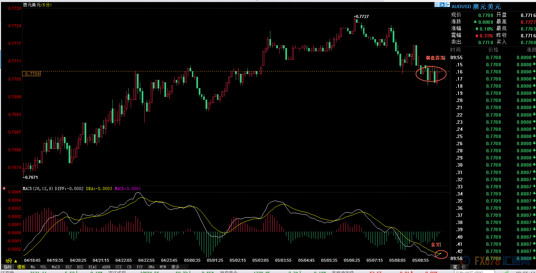Viewport: 536px width, 273px height.
Task: Click the third chart toolbar icon beside AUDUSD
Action: (447, 5)
